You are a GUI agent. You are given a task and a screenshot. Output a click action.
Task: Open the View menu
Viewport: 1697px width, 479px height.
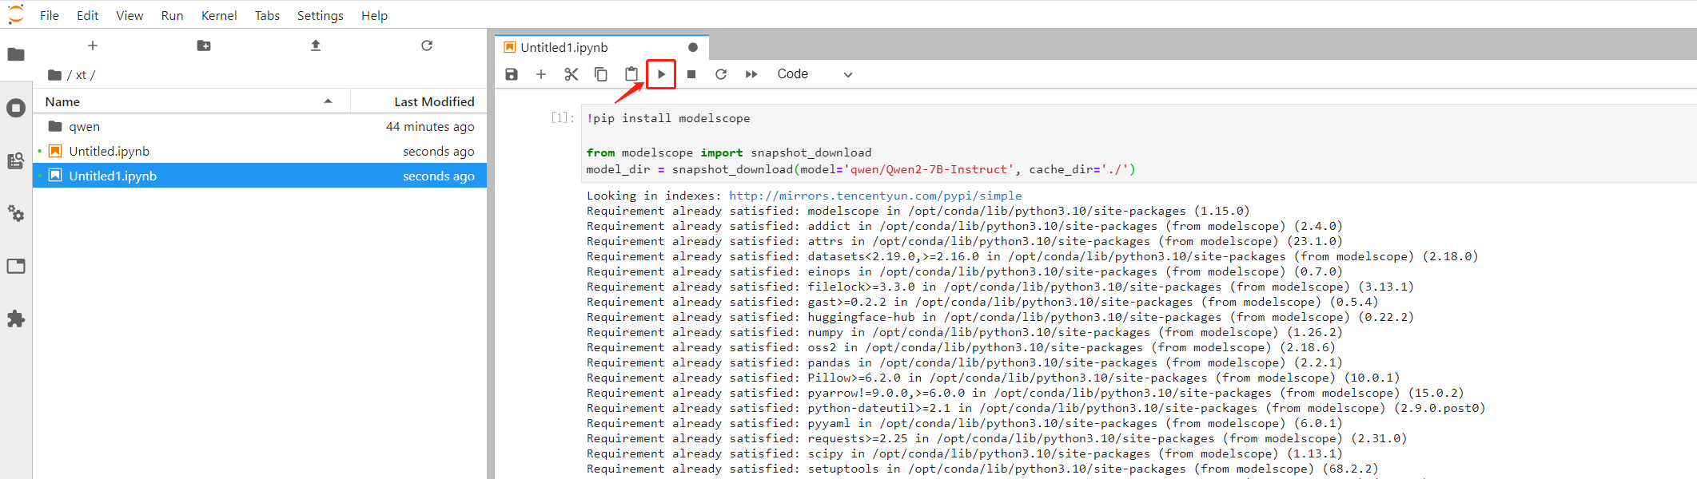129,15
